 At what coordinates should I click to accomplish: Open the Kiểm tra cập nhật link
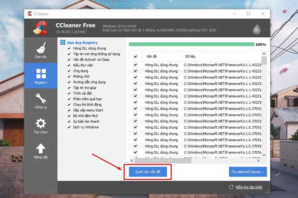pos(249,187)
